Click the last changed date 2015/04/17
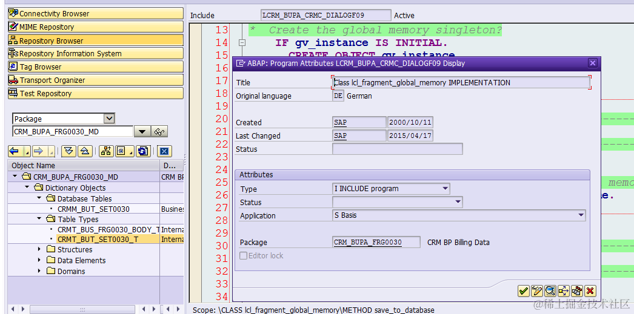 410,136
